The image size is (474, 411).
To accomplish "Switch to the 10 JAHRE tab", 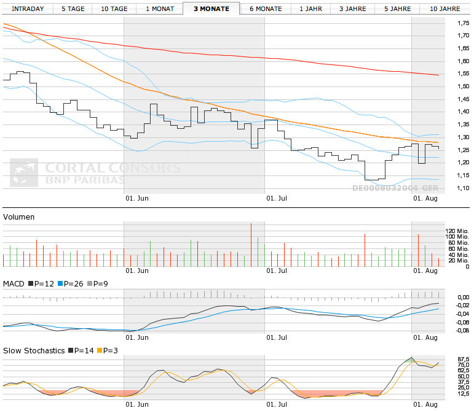I will pyautogui.click(x=444, y=9).
